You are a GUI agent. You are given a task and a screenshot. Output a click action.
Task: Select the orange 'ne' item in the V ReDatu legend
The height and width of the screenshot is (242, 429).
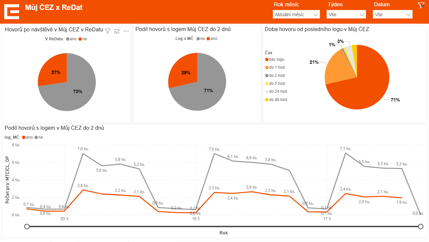[83, 39]
